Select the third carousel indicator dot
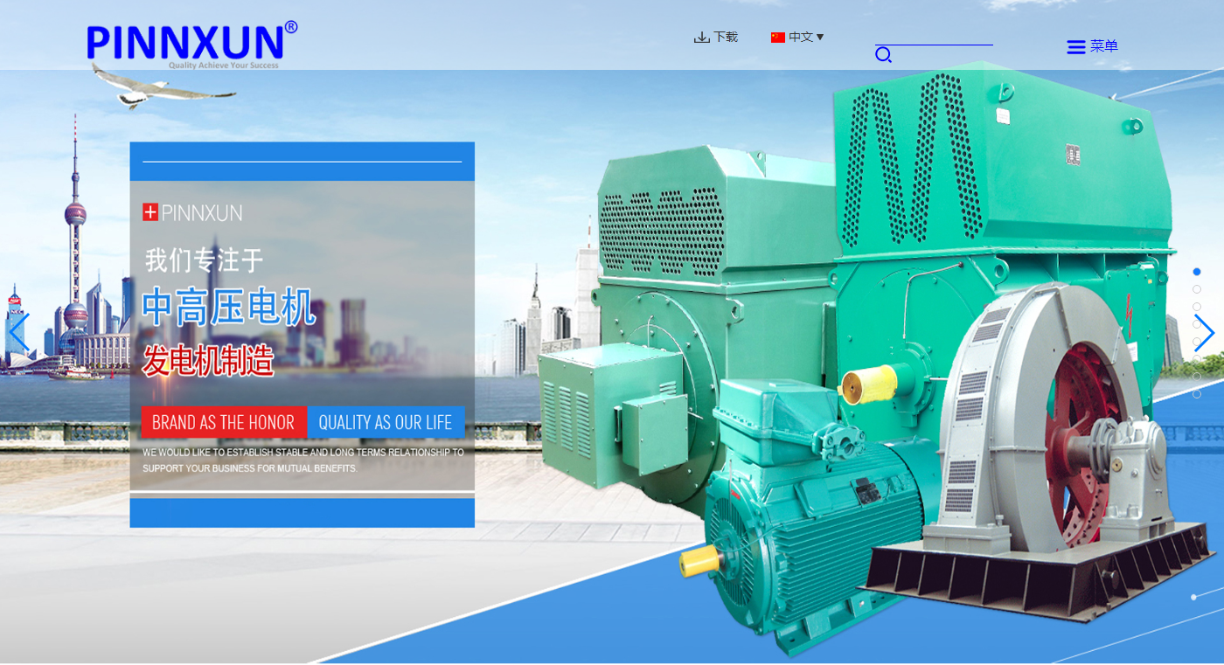This screenshot has width=1224, height=665. pyautogui.click(x=1197, y=307)
